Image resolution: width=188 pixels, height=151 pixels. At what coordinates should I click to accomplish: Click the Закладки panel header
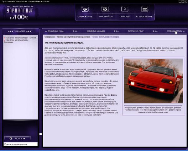pos(20,31)
